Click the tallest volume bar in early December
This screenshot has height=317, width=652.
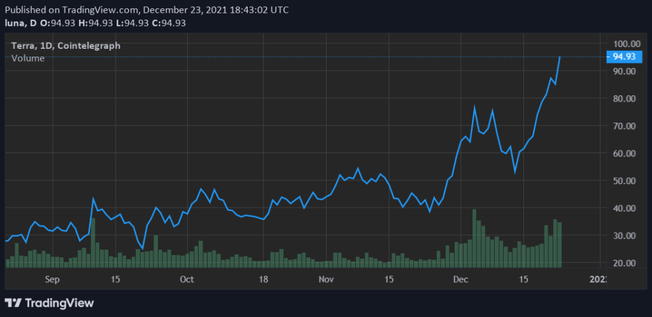(x=474, y=238)
